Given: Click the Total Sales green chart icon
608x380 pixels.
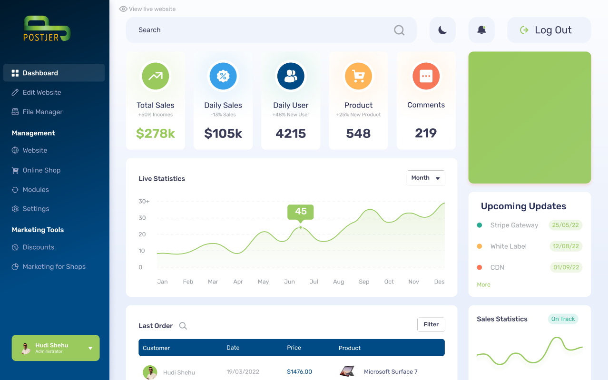Looking at the screenshot, I should coord(156,76).
